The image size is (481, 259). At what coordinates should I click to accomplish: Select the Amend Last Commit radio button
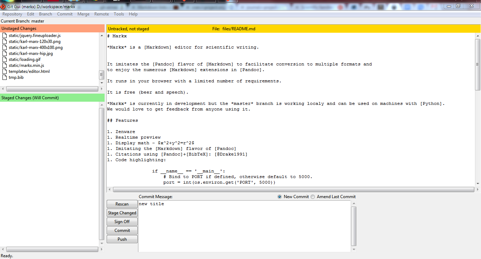(313, 197)
